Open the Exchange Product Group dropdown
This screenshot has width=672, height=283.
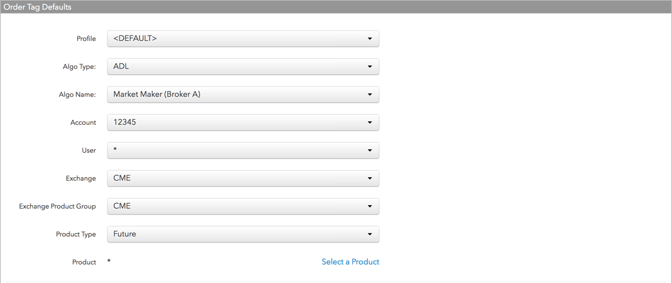tap(243, 206)
